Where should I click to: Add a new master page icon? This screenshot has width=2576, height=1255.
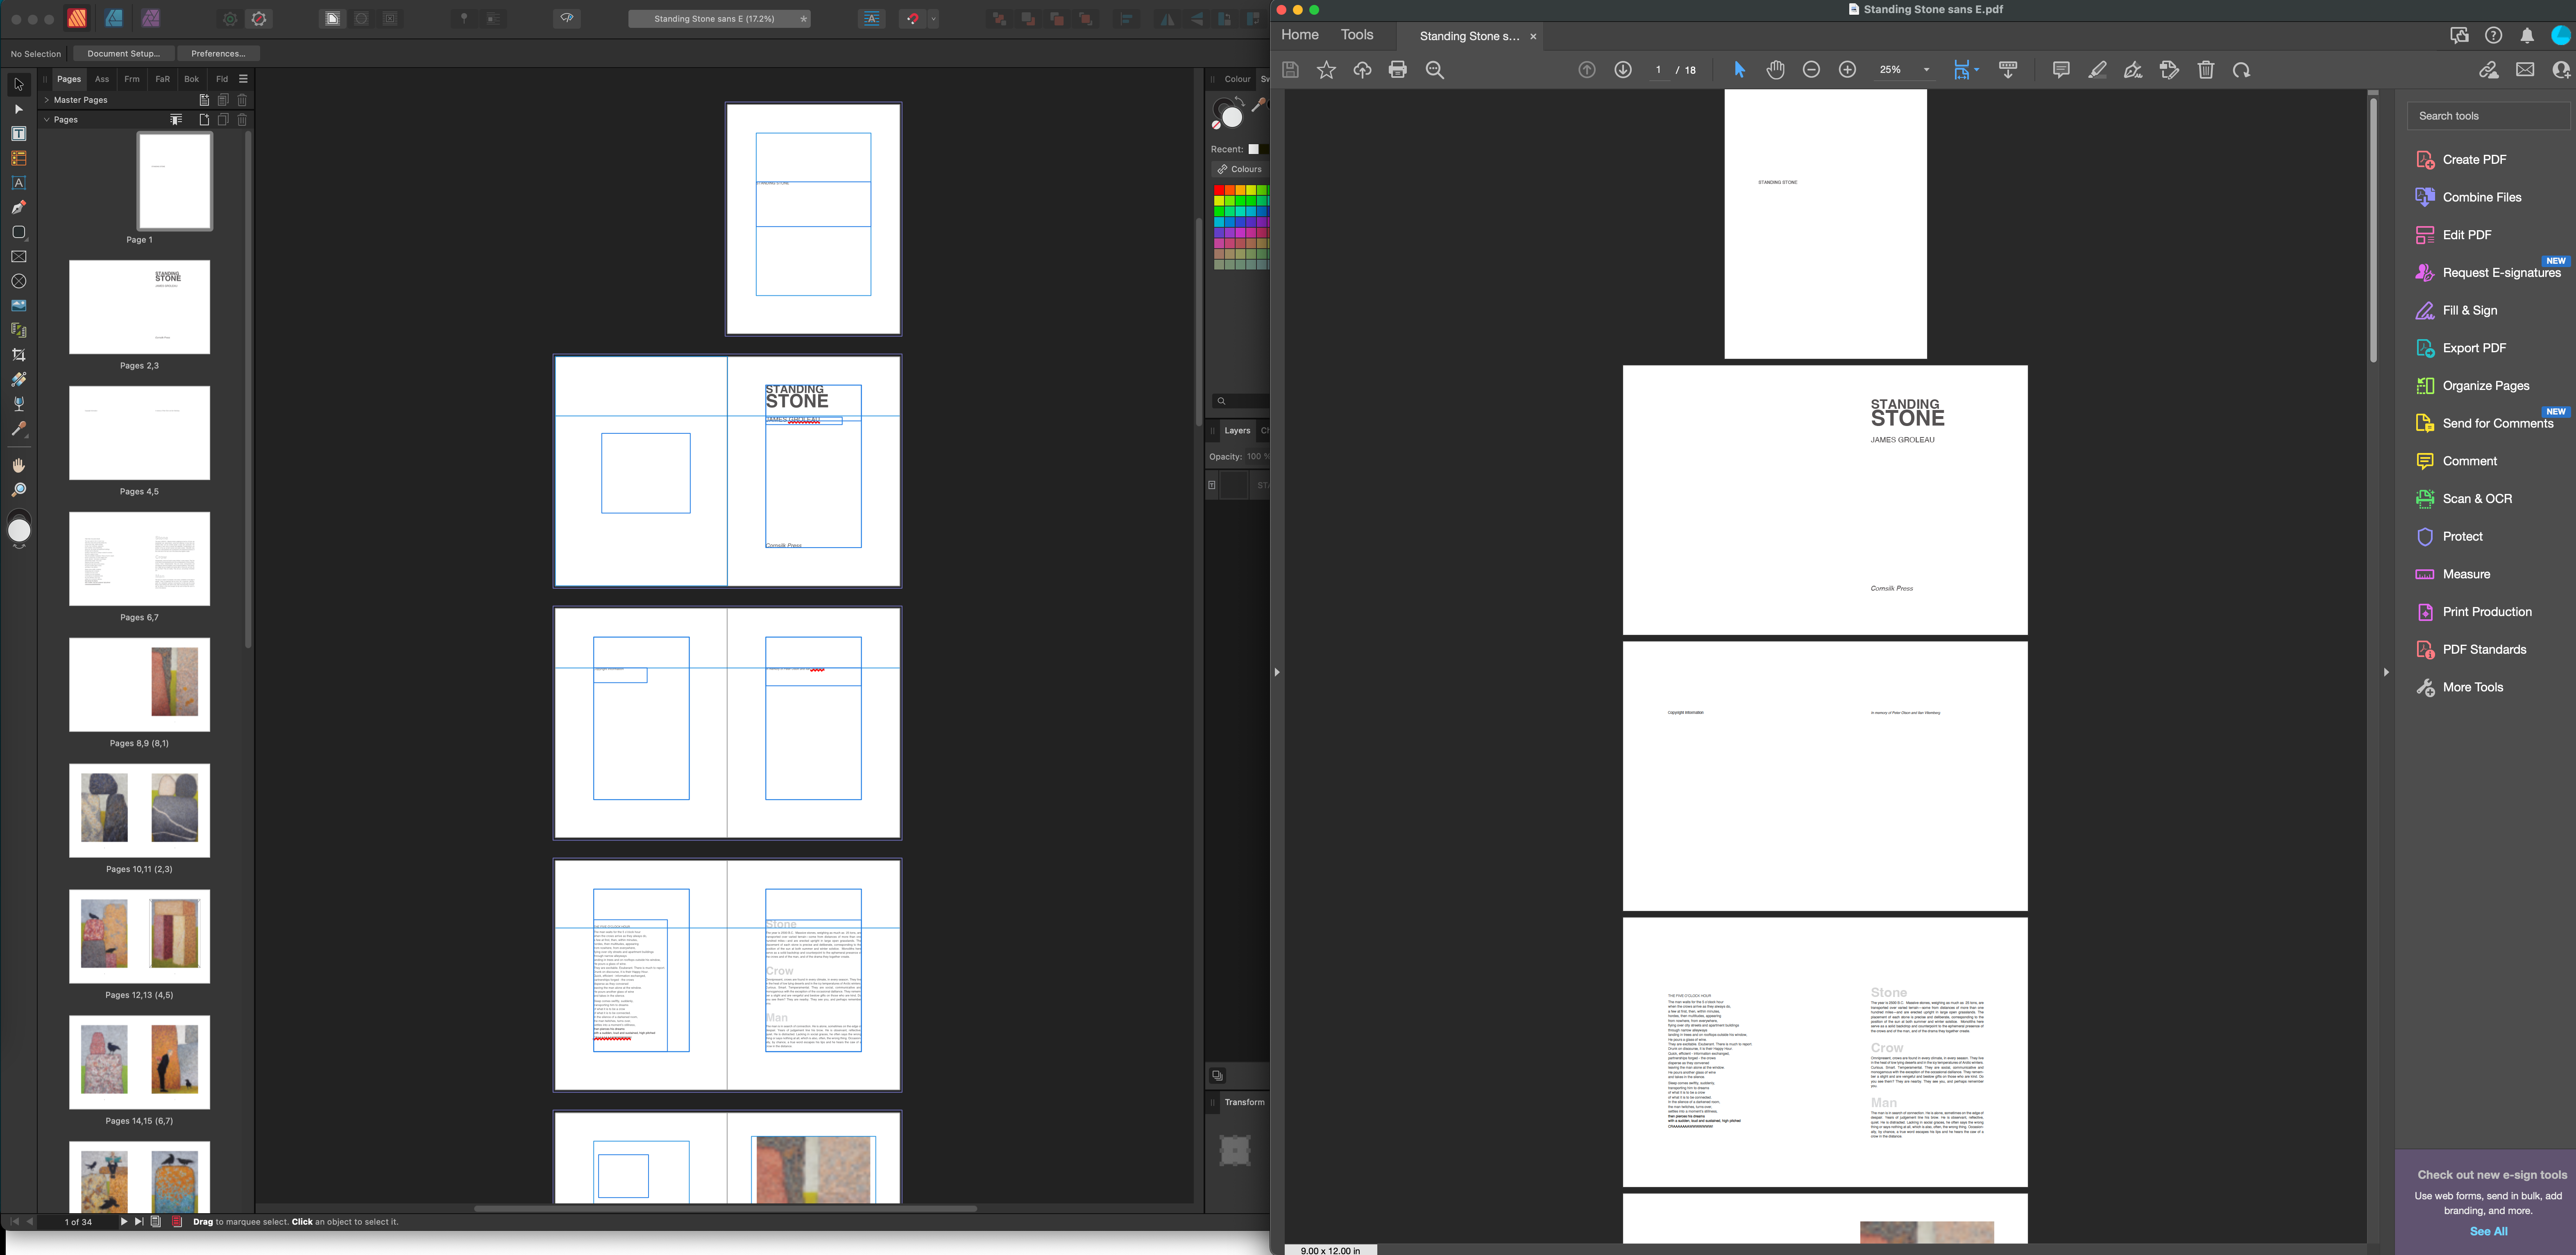point(204,100)
